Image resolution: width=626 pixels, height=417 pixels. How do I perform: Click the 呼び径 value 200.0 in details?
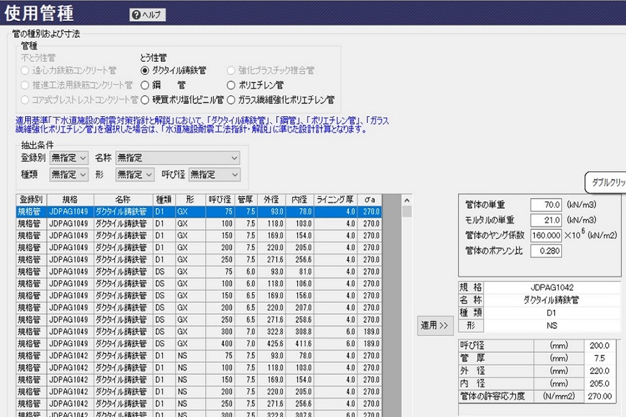pos(599,345)
